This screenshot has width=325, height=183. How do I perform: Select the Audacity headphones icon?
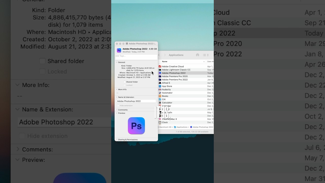coord(160,90)
